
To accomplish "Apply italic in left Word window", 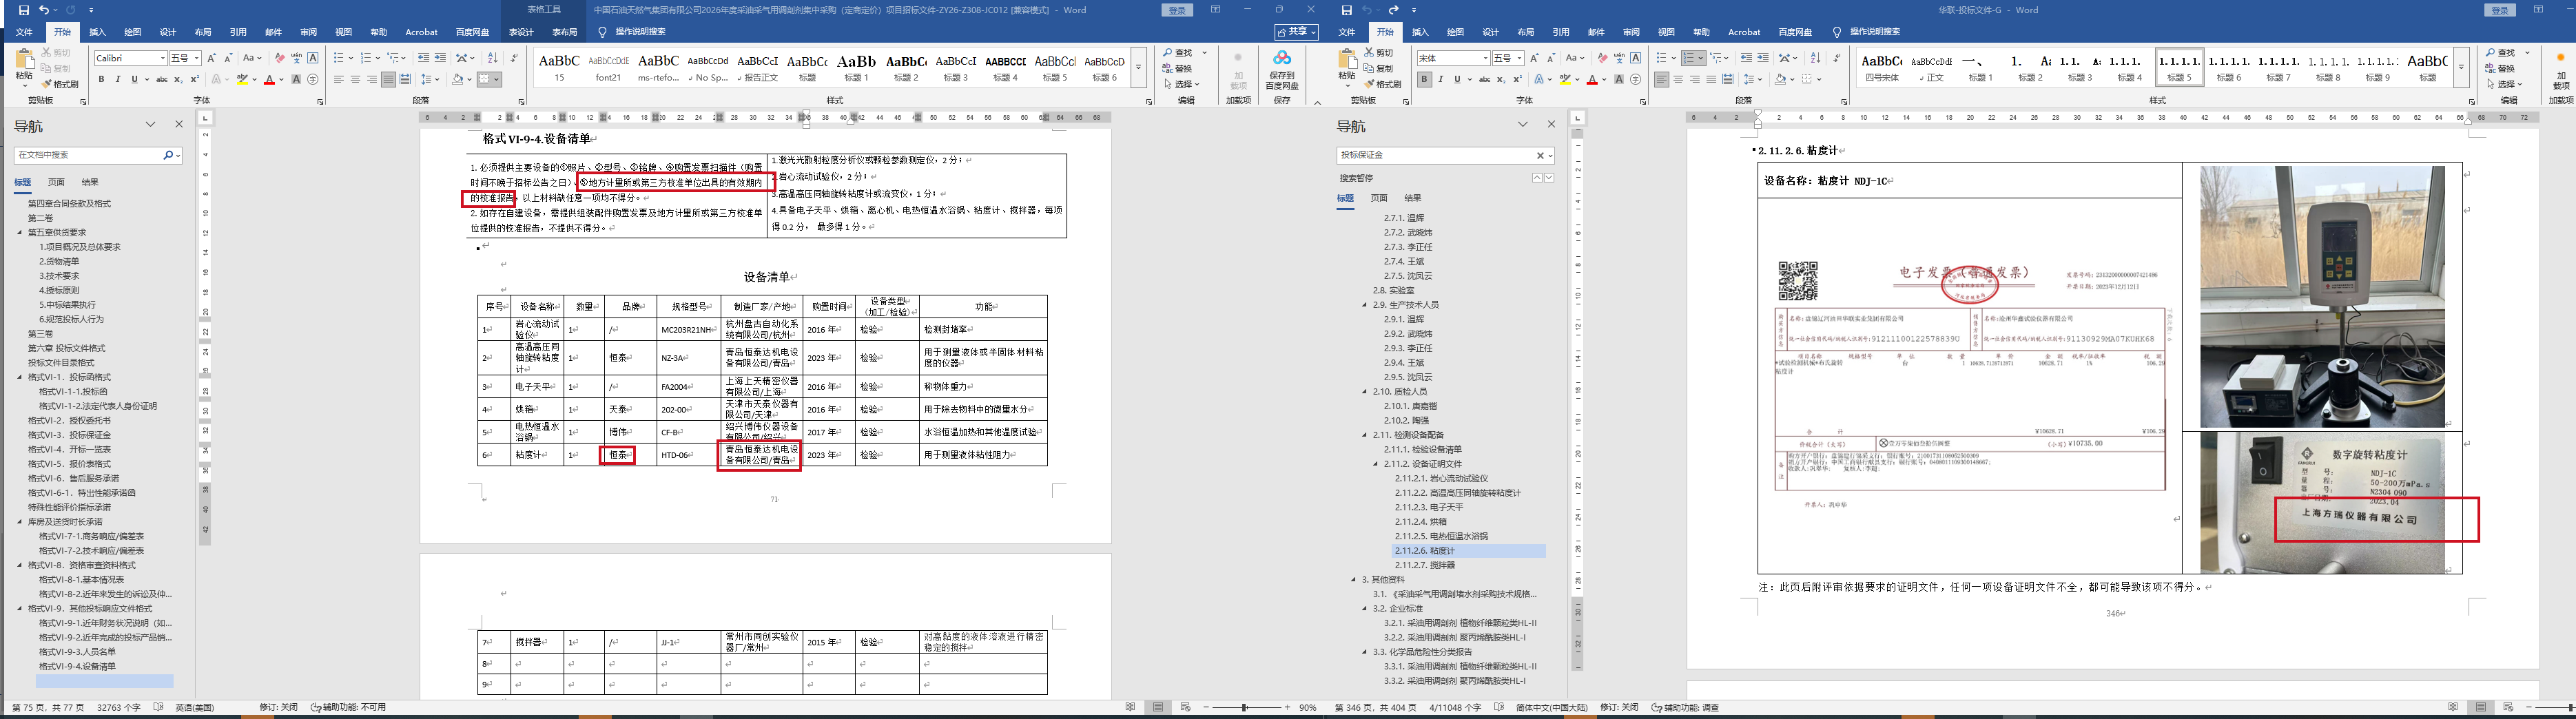I will pyautogui.click(x=117, y=79).
